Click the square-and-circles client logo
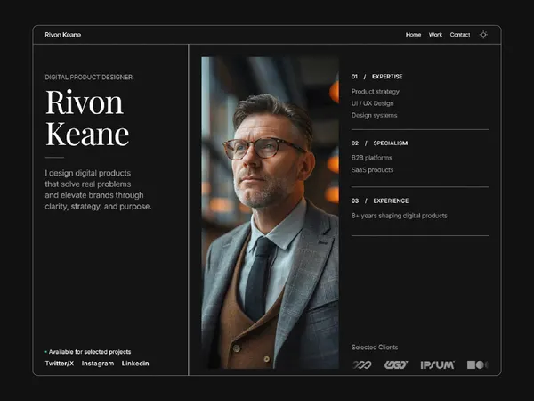This screenshot has height=401, width=534. click(x=477, y=364)
